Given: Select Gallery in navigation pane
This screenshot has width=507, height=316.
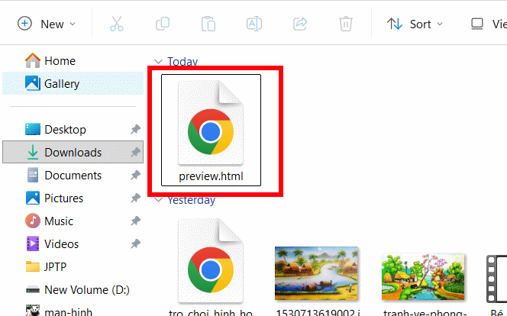Looking at the screenshot, I should (73, 84).
